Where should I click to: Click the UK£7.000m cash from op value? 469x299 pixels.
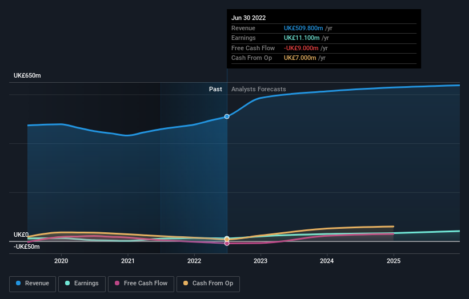point(300,58)
